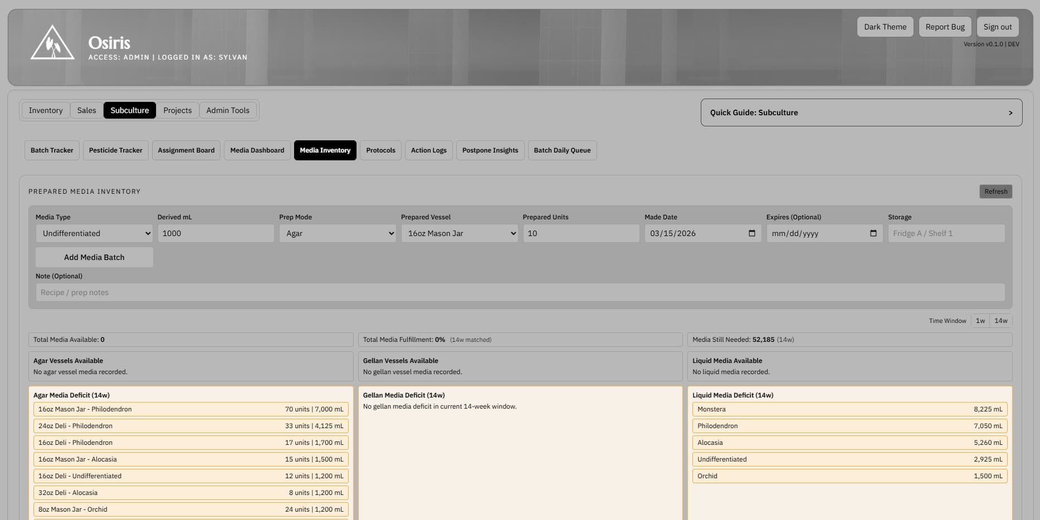Click the Osiris triangle logo
Image resolution: width=1040 pixels, height=520 pixels.
[52, 43]
